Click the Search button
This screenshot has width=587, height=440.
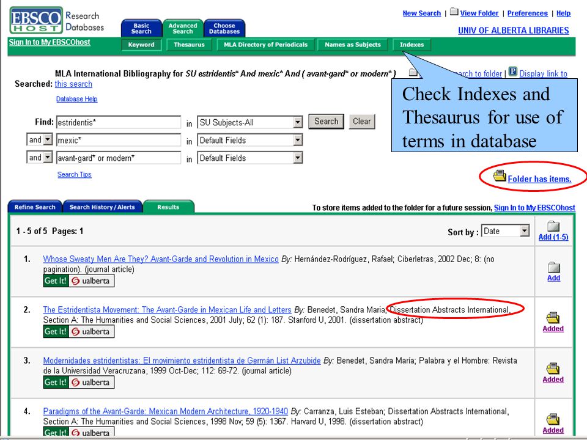(326, 121)
